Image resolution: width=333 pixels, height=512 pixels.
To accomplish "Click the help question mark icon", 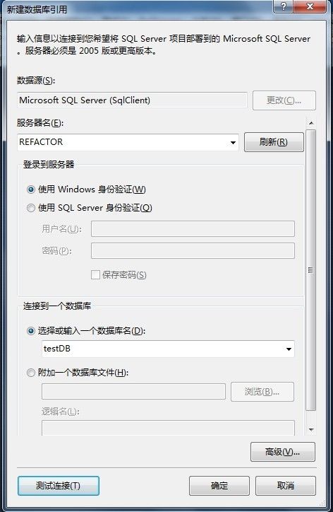I will pos(284,6).
